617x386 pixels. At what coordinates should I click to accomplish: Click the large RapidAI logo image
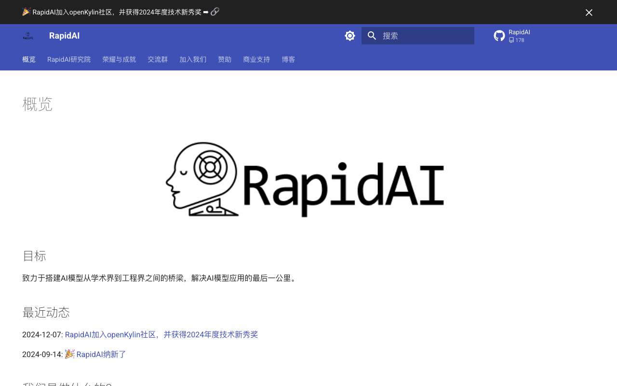pyautogui.click(x=305, y=179)
